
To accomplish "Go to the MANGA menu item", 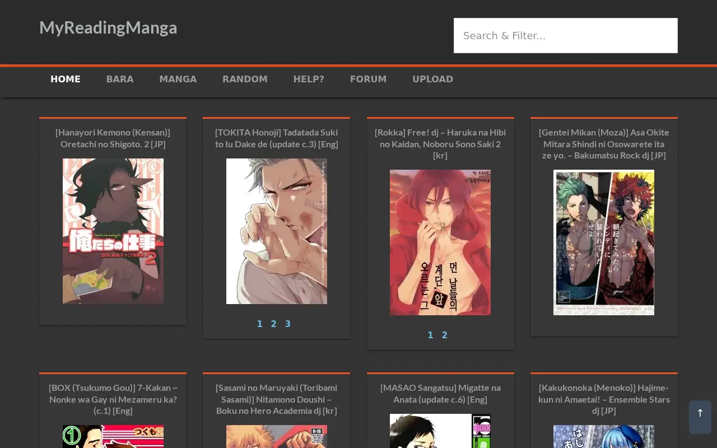I will tap(178, 79).
